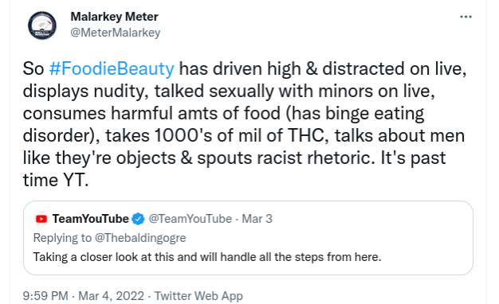Open the #FoodieBeauty hashtag

click(x=112, y=68)
